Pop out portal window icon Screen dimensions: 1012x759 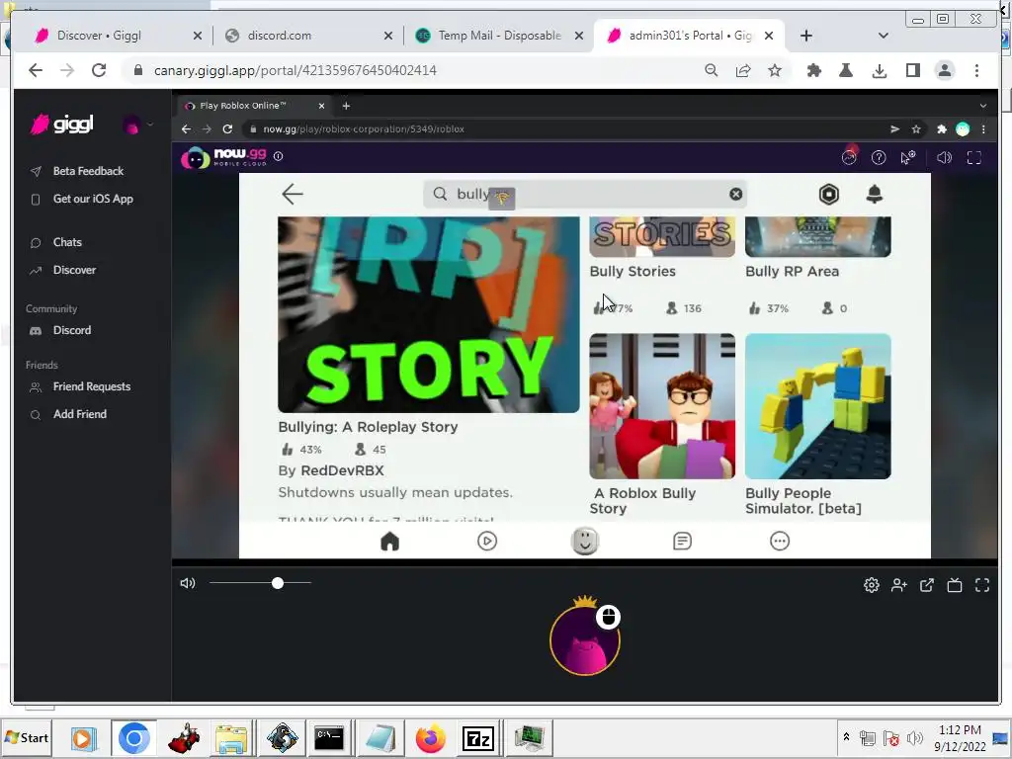(x=927, y=585)
